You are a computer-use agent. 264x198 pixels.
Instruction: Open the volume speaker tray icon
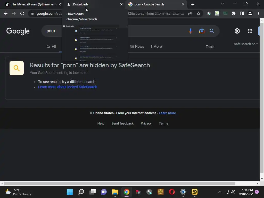coord(233,192)
